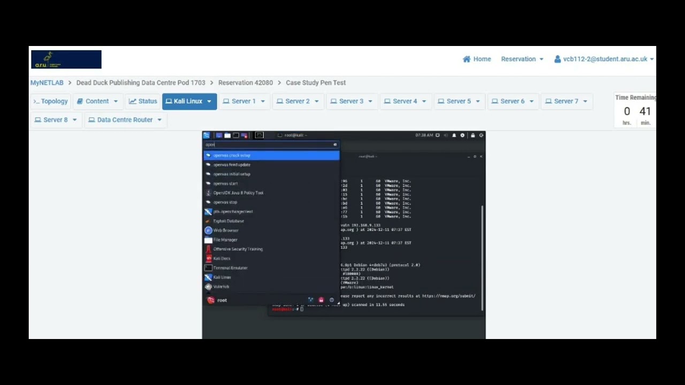Click the Kali Linux entry in app menu
Image resolution: width=685 pixels, height=385 pixels.
coord(271,278)
